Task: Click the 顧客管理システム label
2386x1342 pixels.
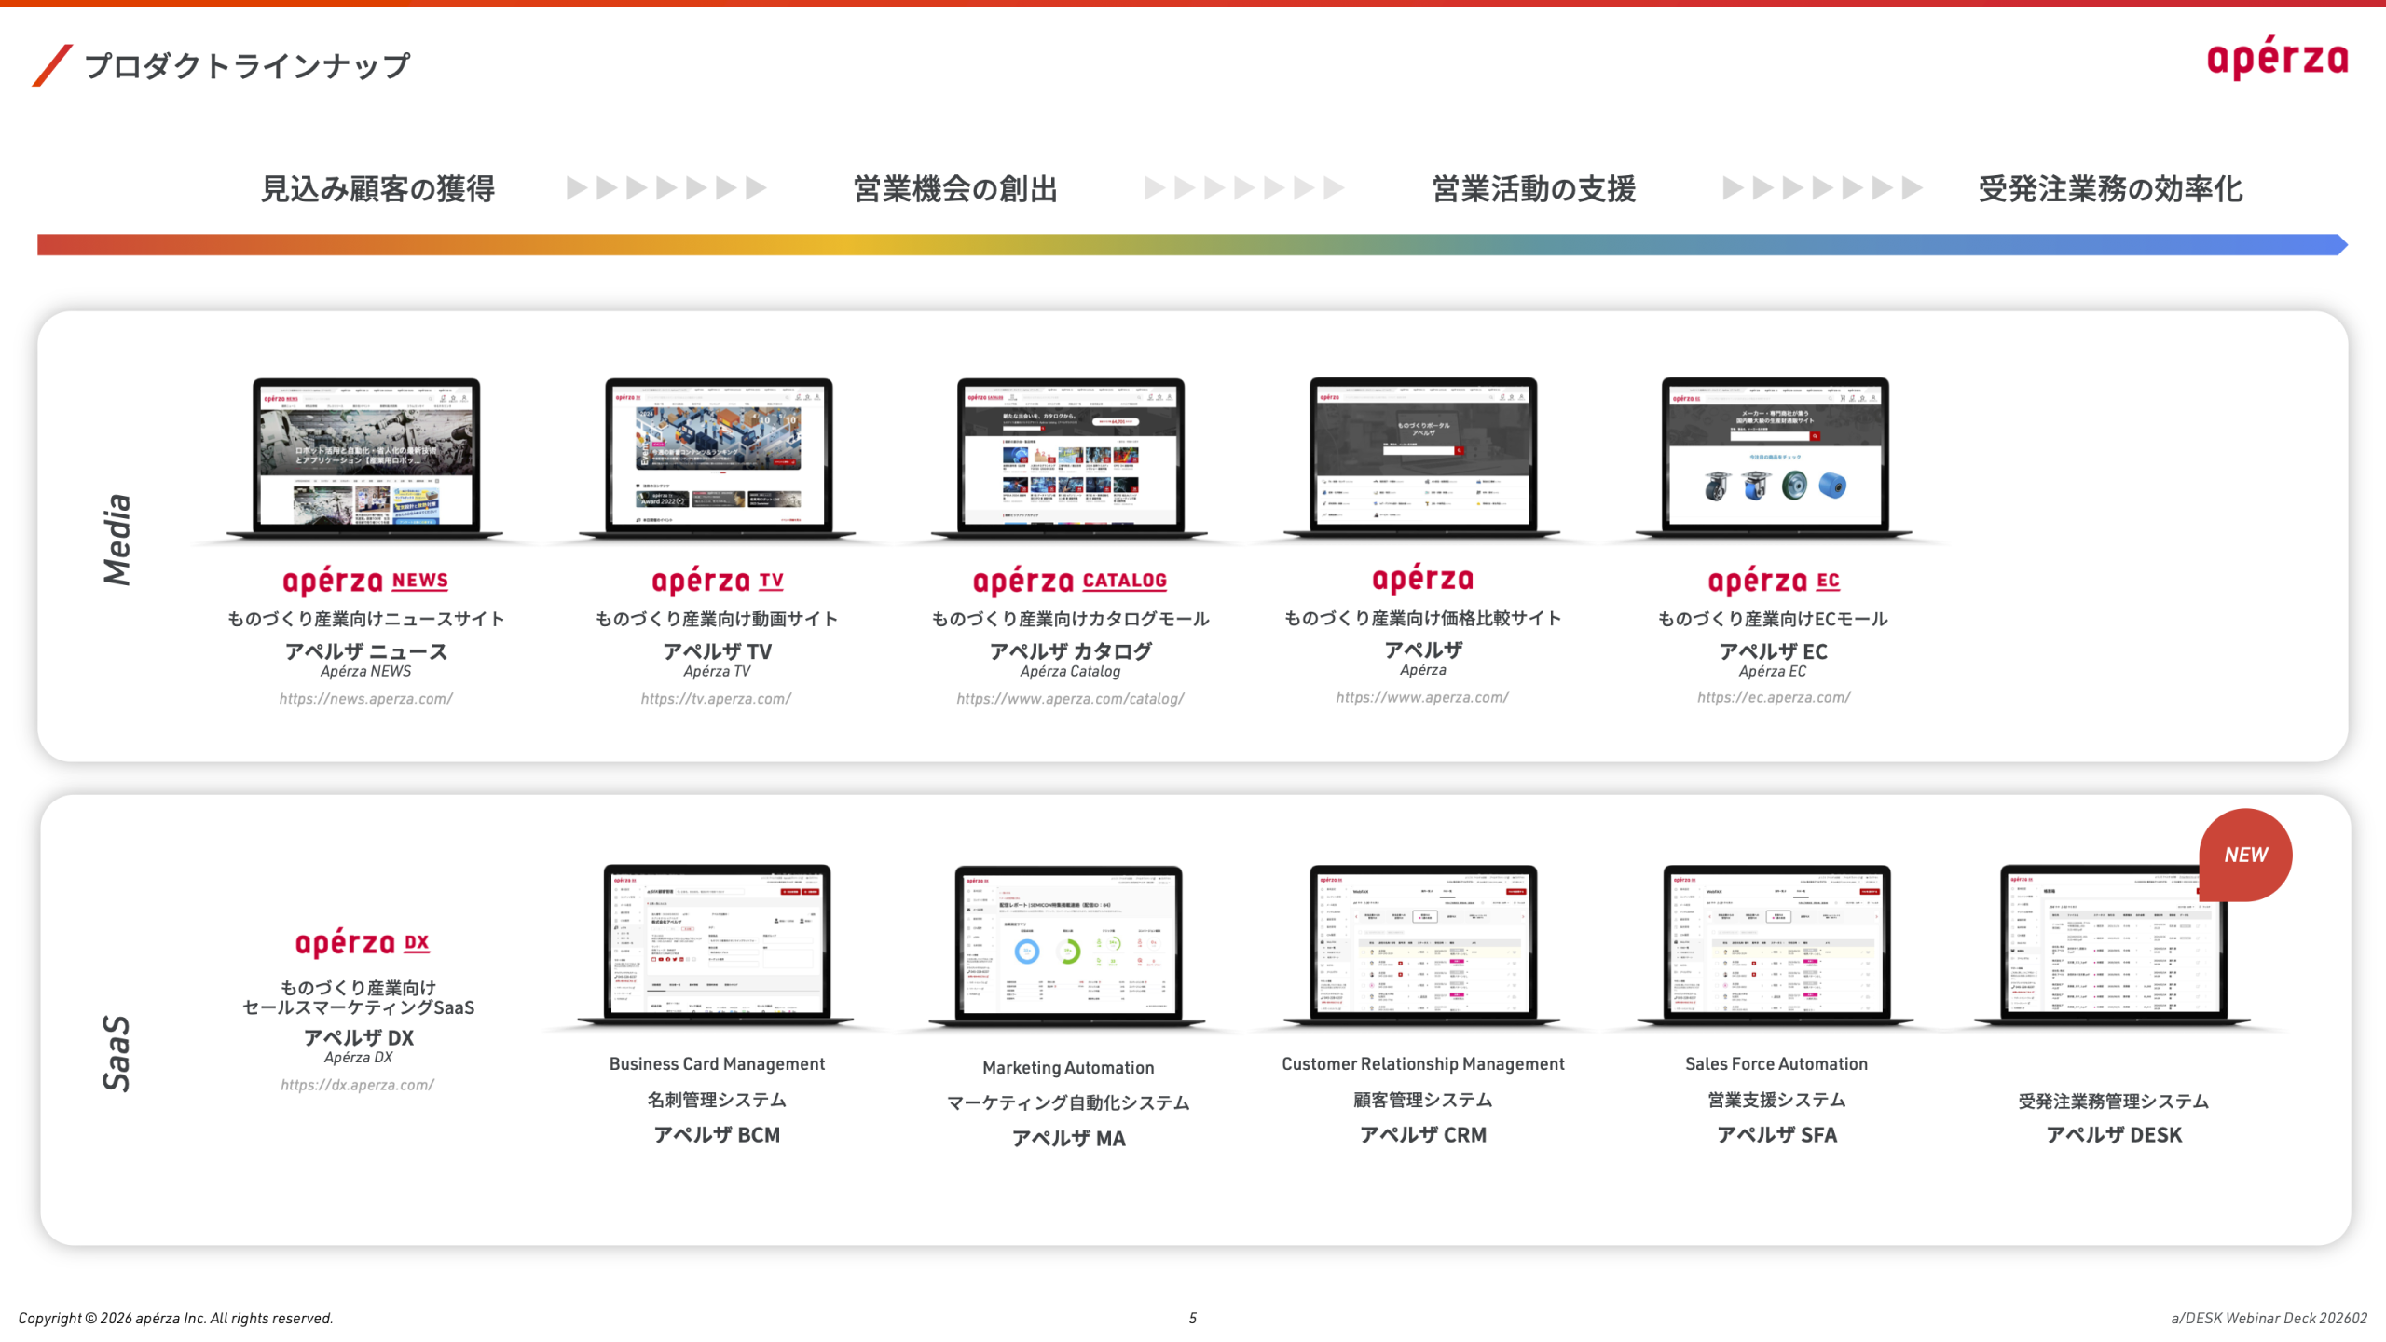Action: (1422, 1100)
